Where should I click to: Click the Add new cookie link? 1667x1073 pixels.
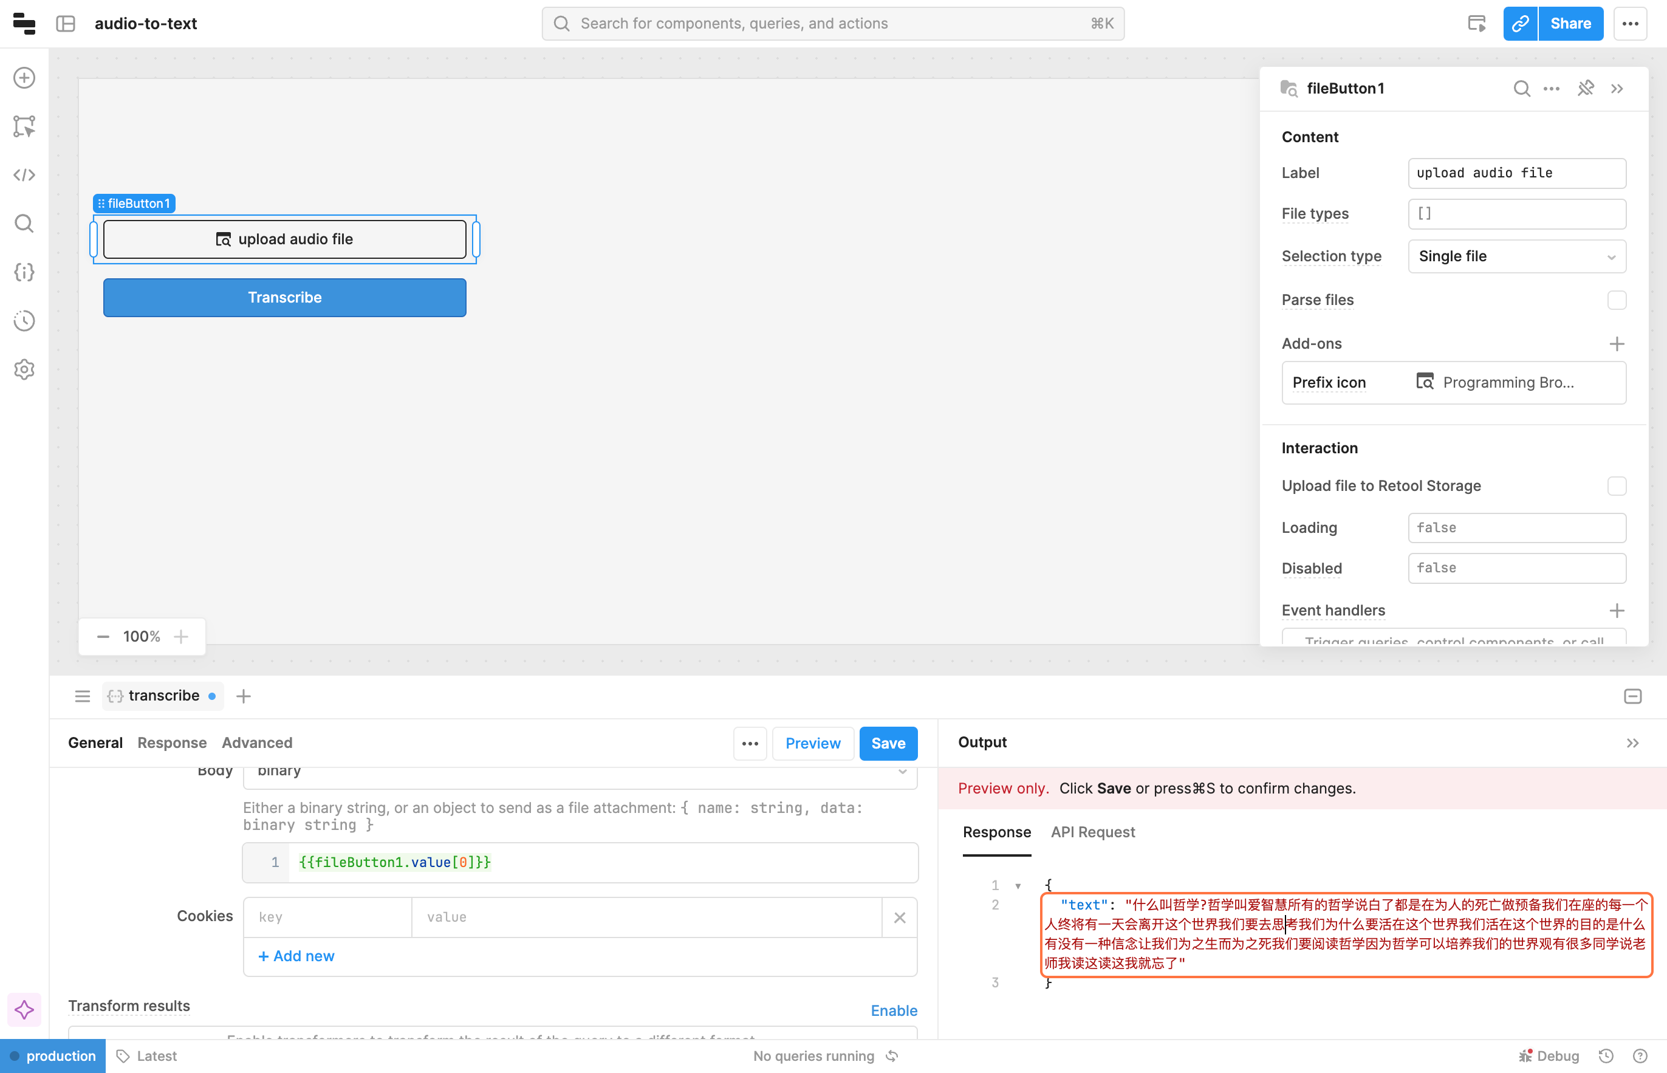click(296, 956)
